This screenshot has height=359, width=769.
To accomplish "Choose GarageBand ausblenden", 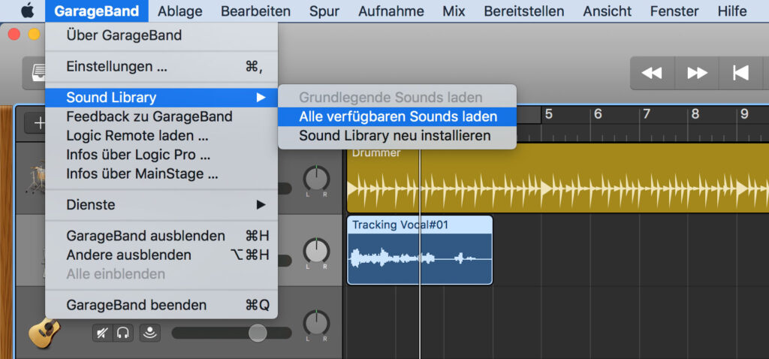I will (x=161, y=236).
